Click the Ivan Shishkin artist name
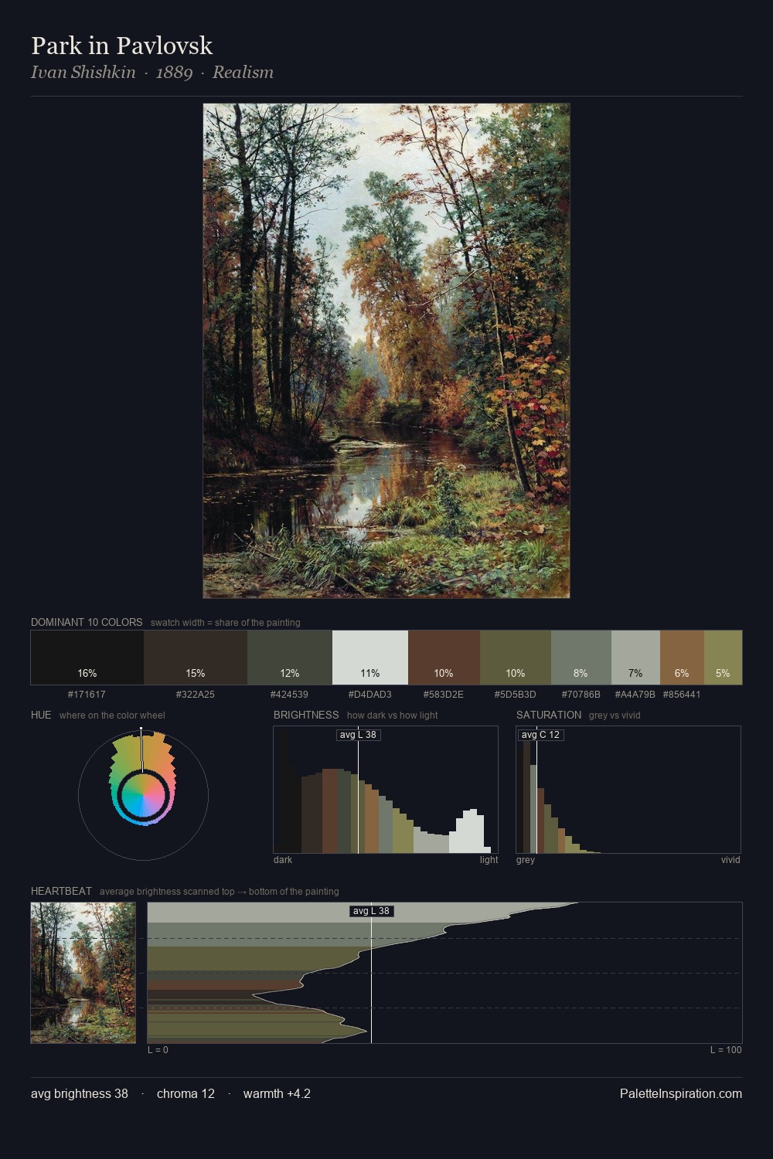The image size is (773, 1159). pyautogui.click(x=83, y=73)
